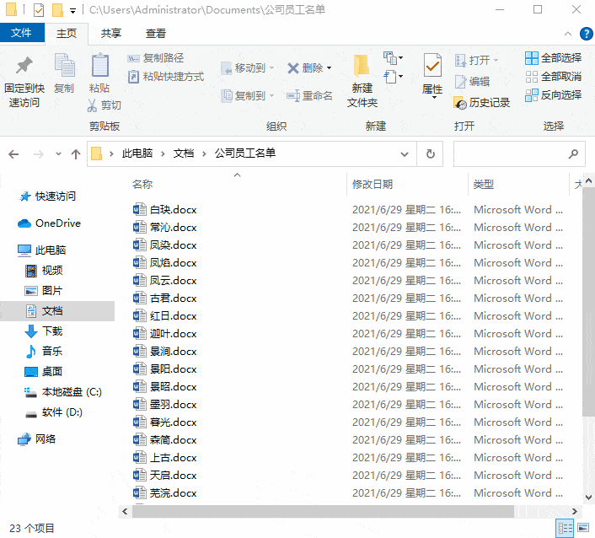Click 此电脑 in address breadcrumb

(x=137, y=153)
